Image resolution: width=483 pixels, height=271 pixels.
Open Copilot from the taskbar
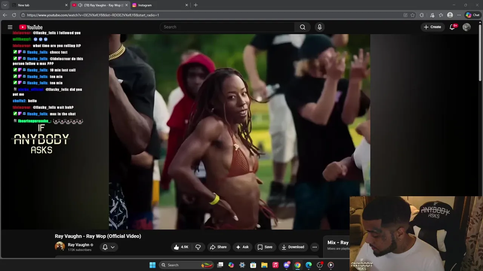pos(231,265)
